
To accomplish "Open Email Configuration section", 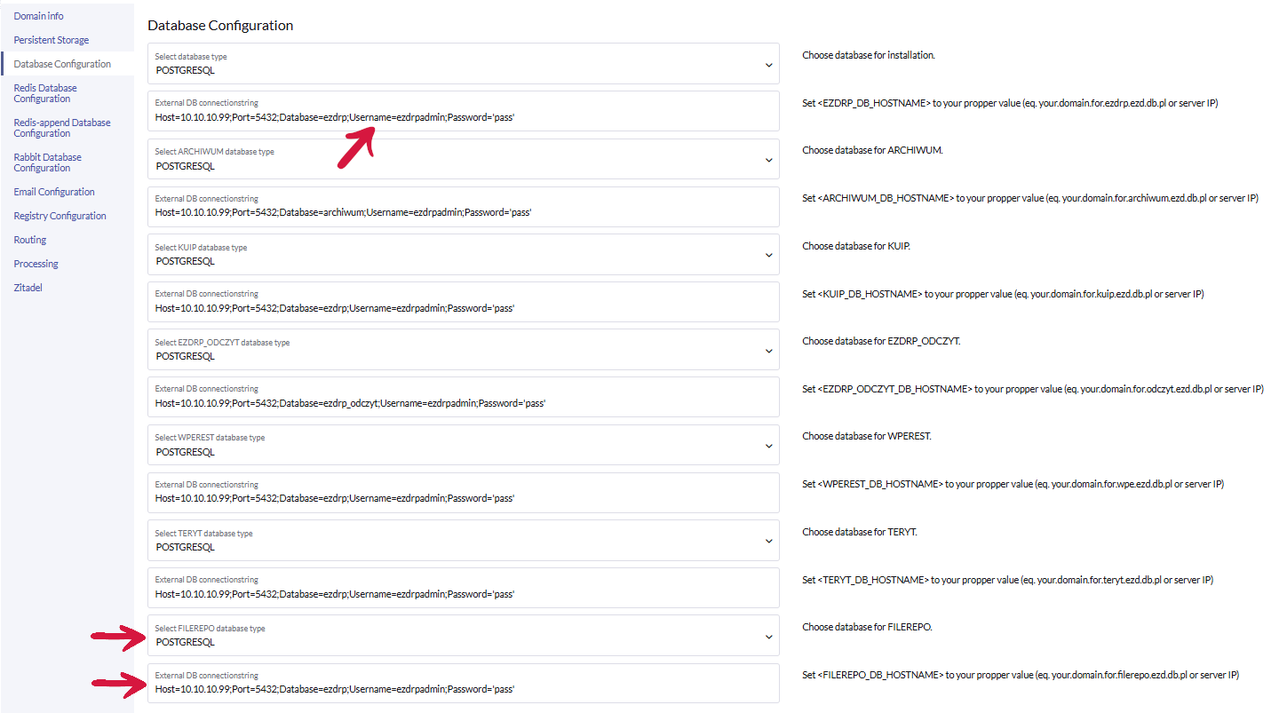I will [54, 192].
